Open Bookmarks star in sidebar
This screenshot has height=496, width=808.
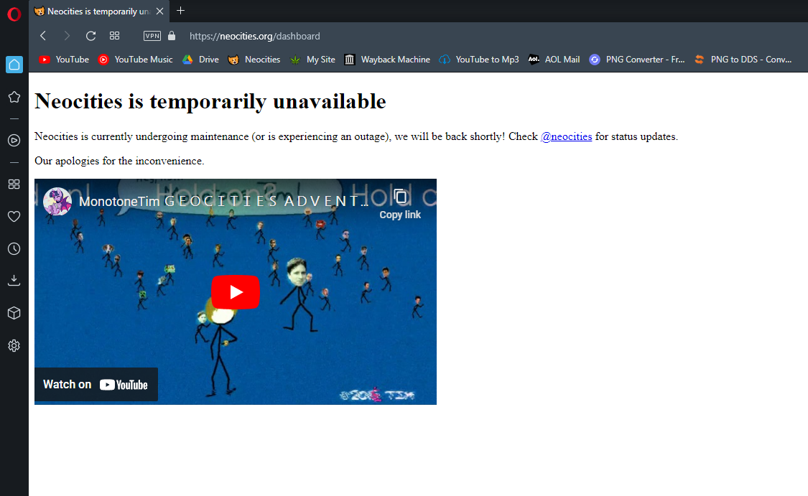tap(14, 97)
